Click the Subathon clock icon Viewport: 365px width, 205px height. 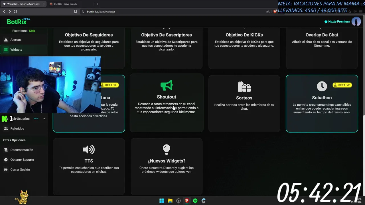coord(322,86)
